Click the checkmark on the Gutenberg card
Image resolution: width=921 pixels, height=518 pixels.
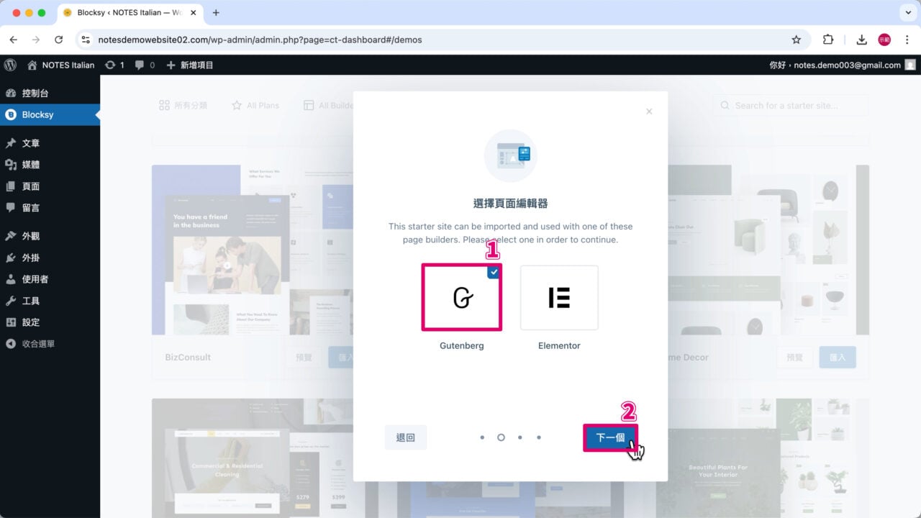point(494,272)
